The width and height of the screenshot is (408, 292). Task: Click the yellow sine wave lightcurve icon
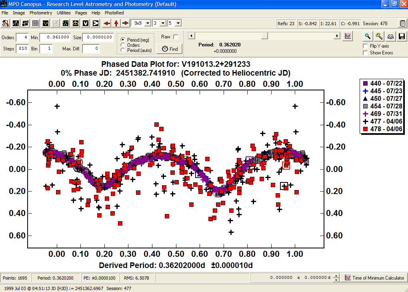pyautogui.click(x=46, y=23)
